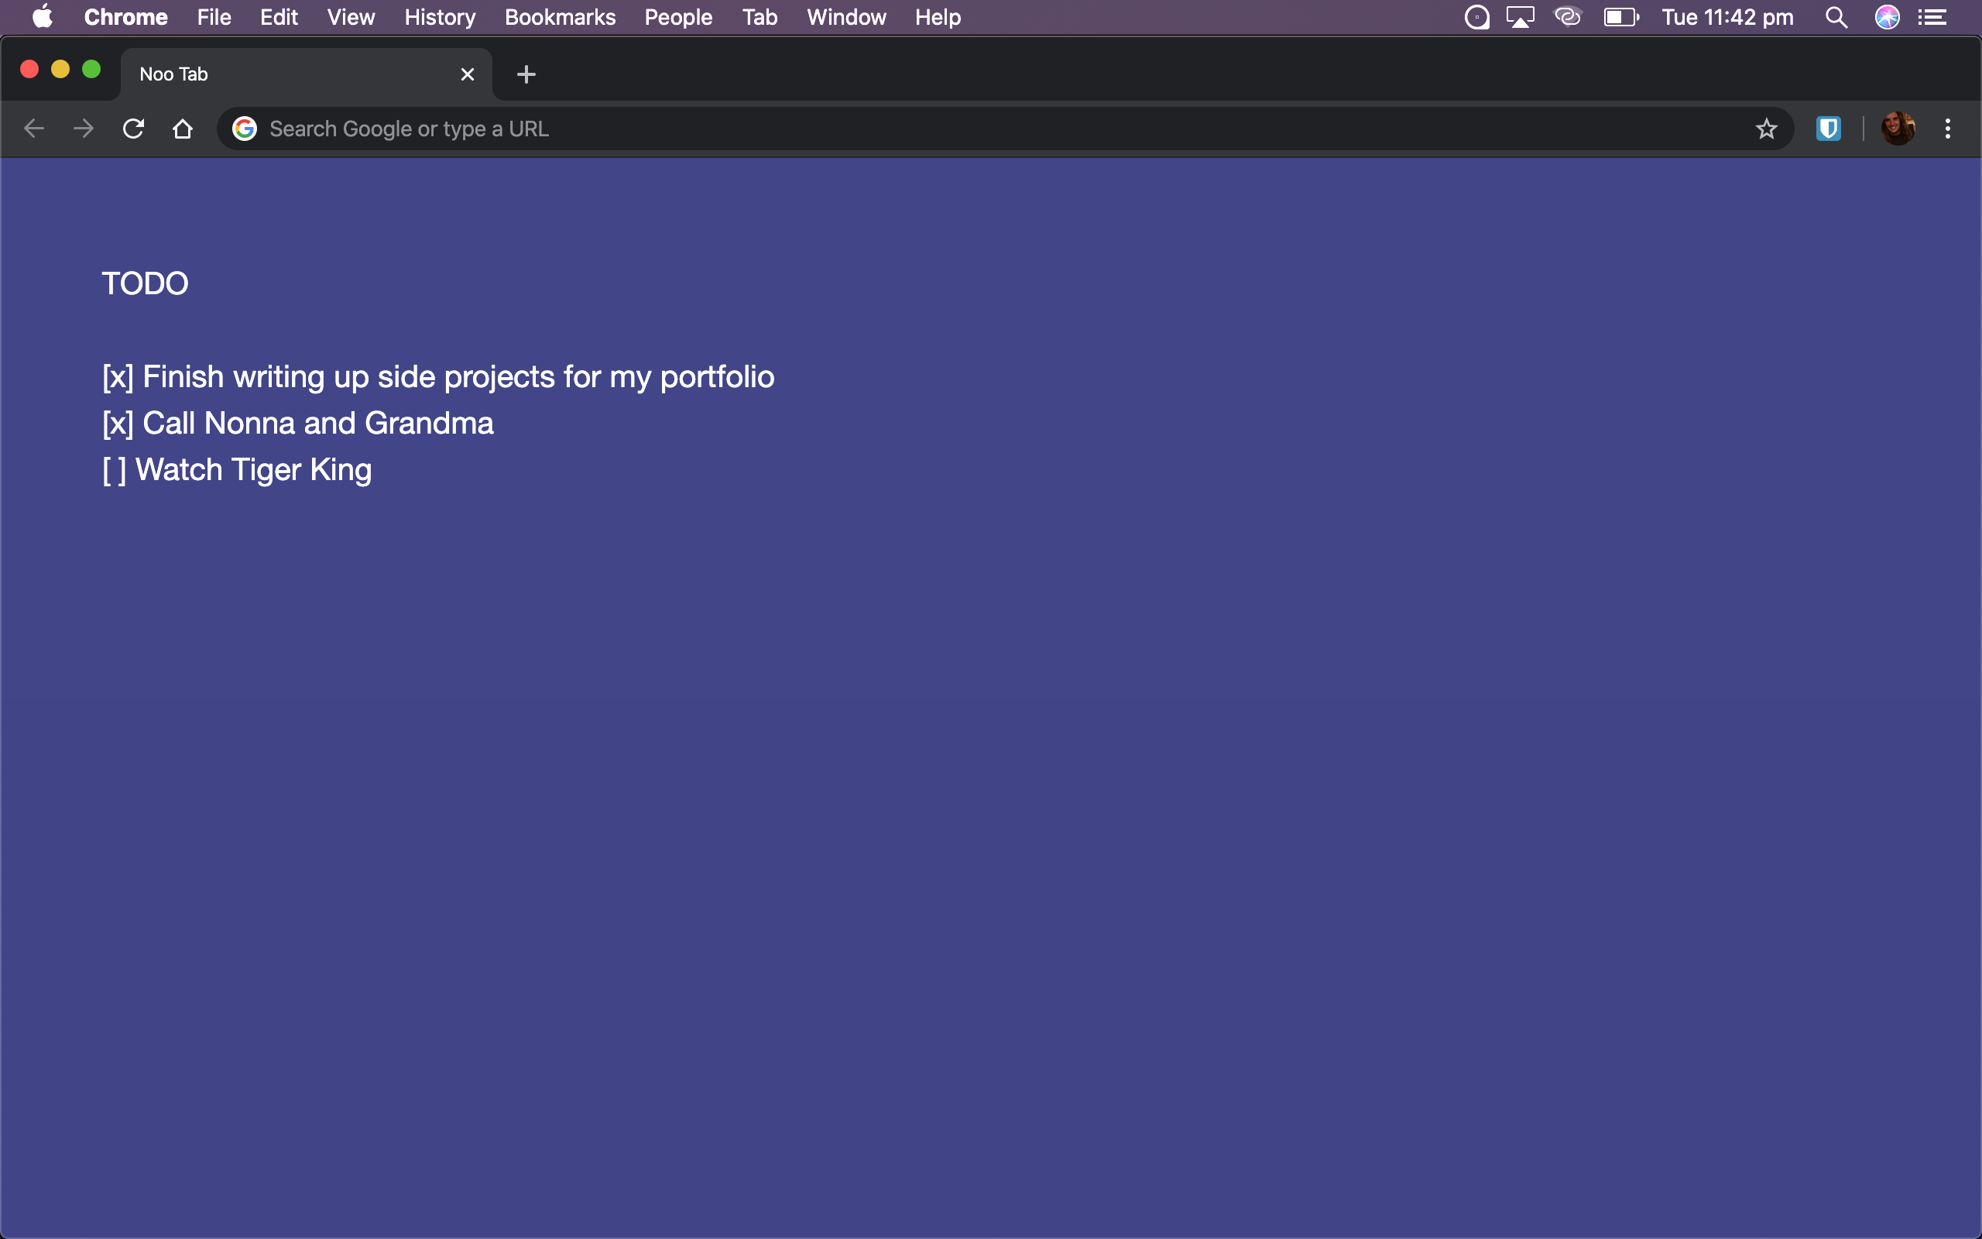Image resolution: width=1982 pixels, height=1239 pixels.
Task: Click the TODO heading text
Action: coord(145,283)
